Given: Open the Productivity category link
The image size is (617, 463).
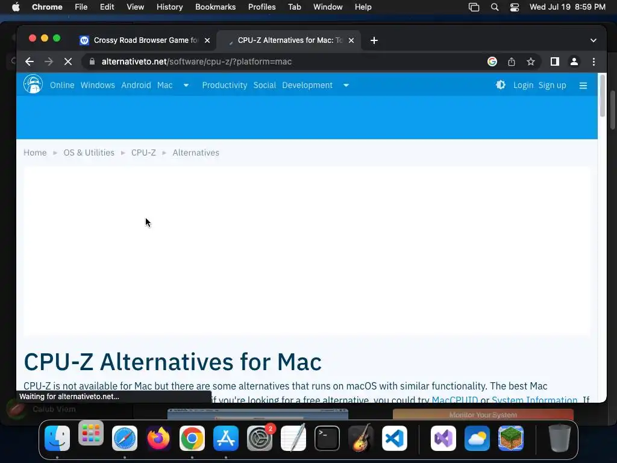Looking at the screenshot, I should coord(225,85).
